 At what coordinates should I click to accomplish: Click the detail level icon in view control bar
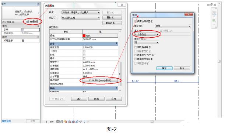(x=58, y=121)
